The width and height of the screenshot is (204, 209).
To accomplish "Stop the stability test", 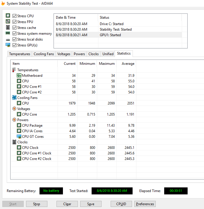I will click(x=37, y=204).
